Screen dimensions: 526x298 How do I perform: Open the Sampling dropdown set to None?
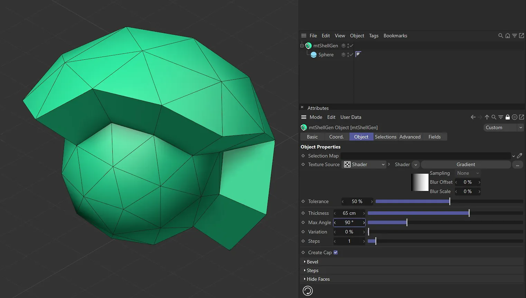pos(467,173)
